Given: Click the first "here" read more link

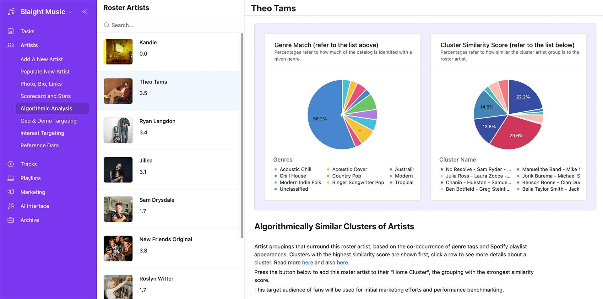Looking at the screenshot, I should click(x=307, y=263).
